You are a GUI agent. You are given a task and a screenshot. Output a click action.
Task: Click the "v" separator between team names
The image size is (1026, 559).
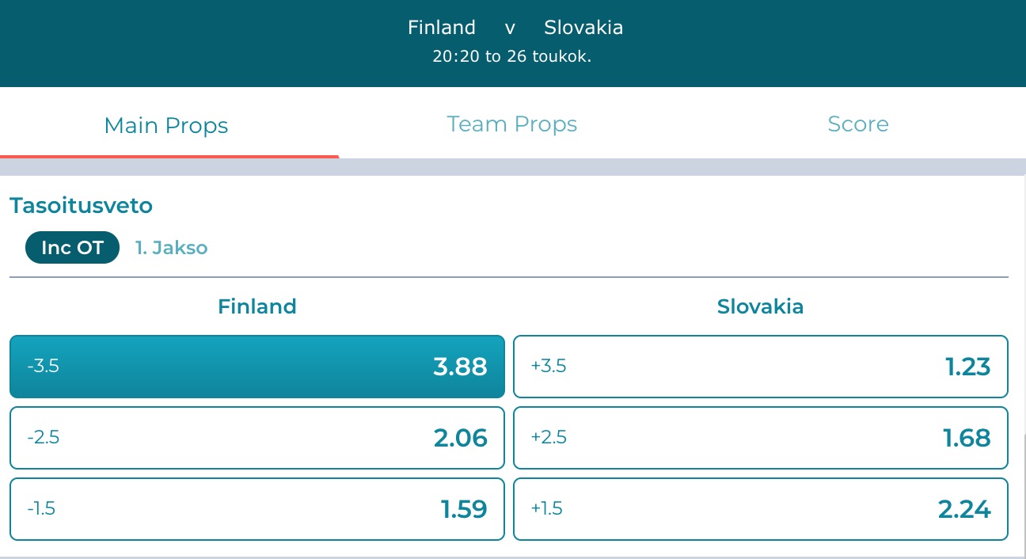510,28
